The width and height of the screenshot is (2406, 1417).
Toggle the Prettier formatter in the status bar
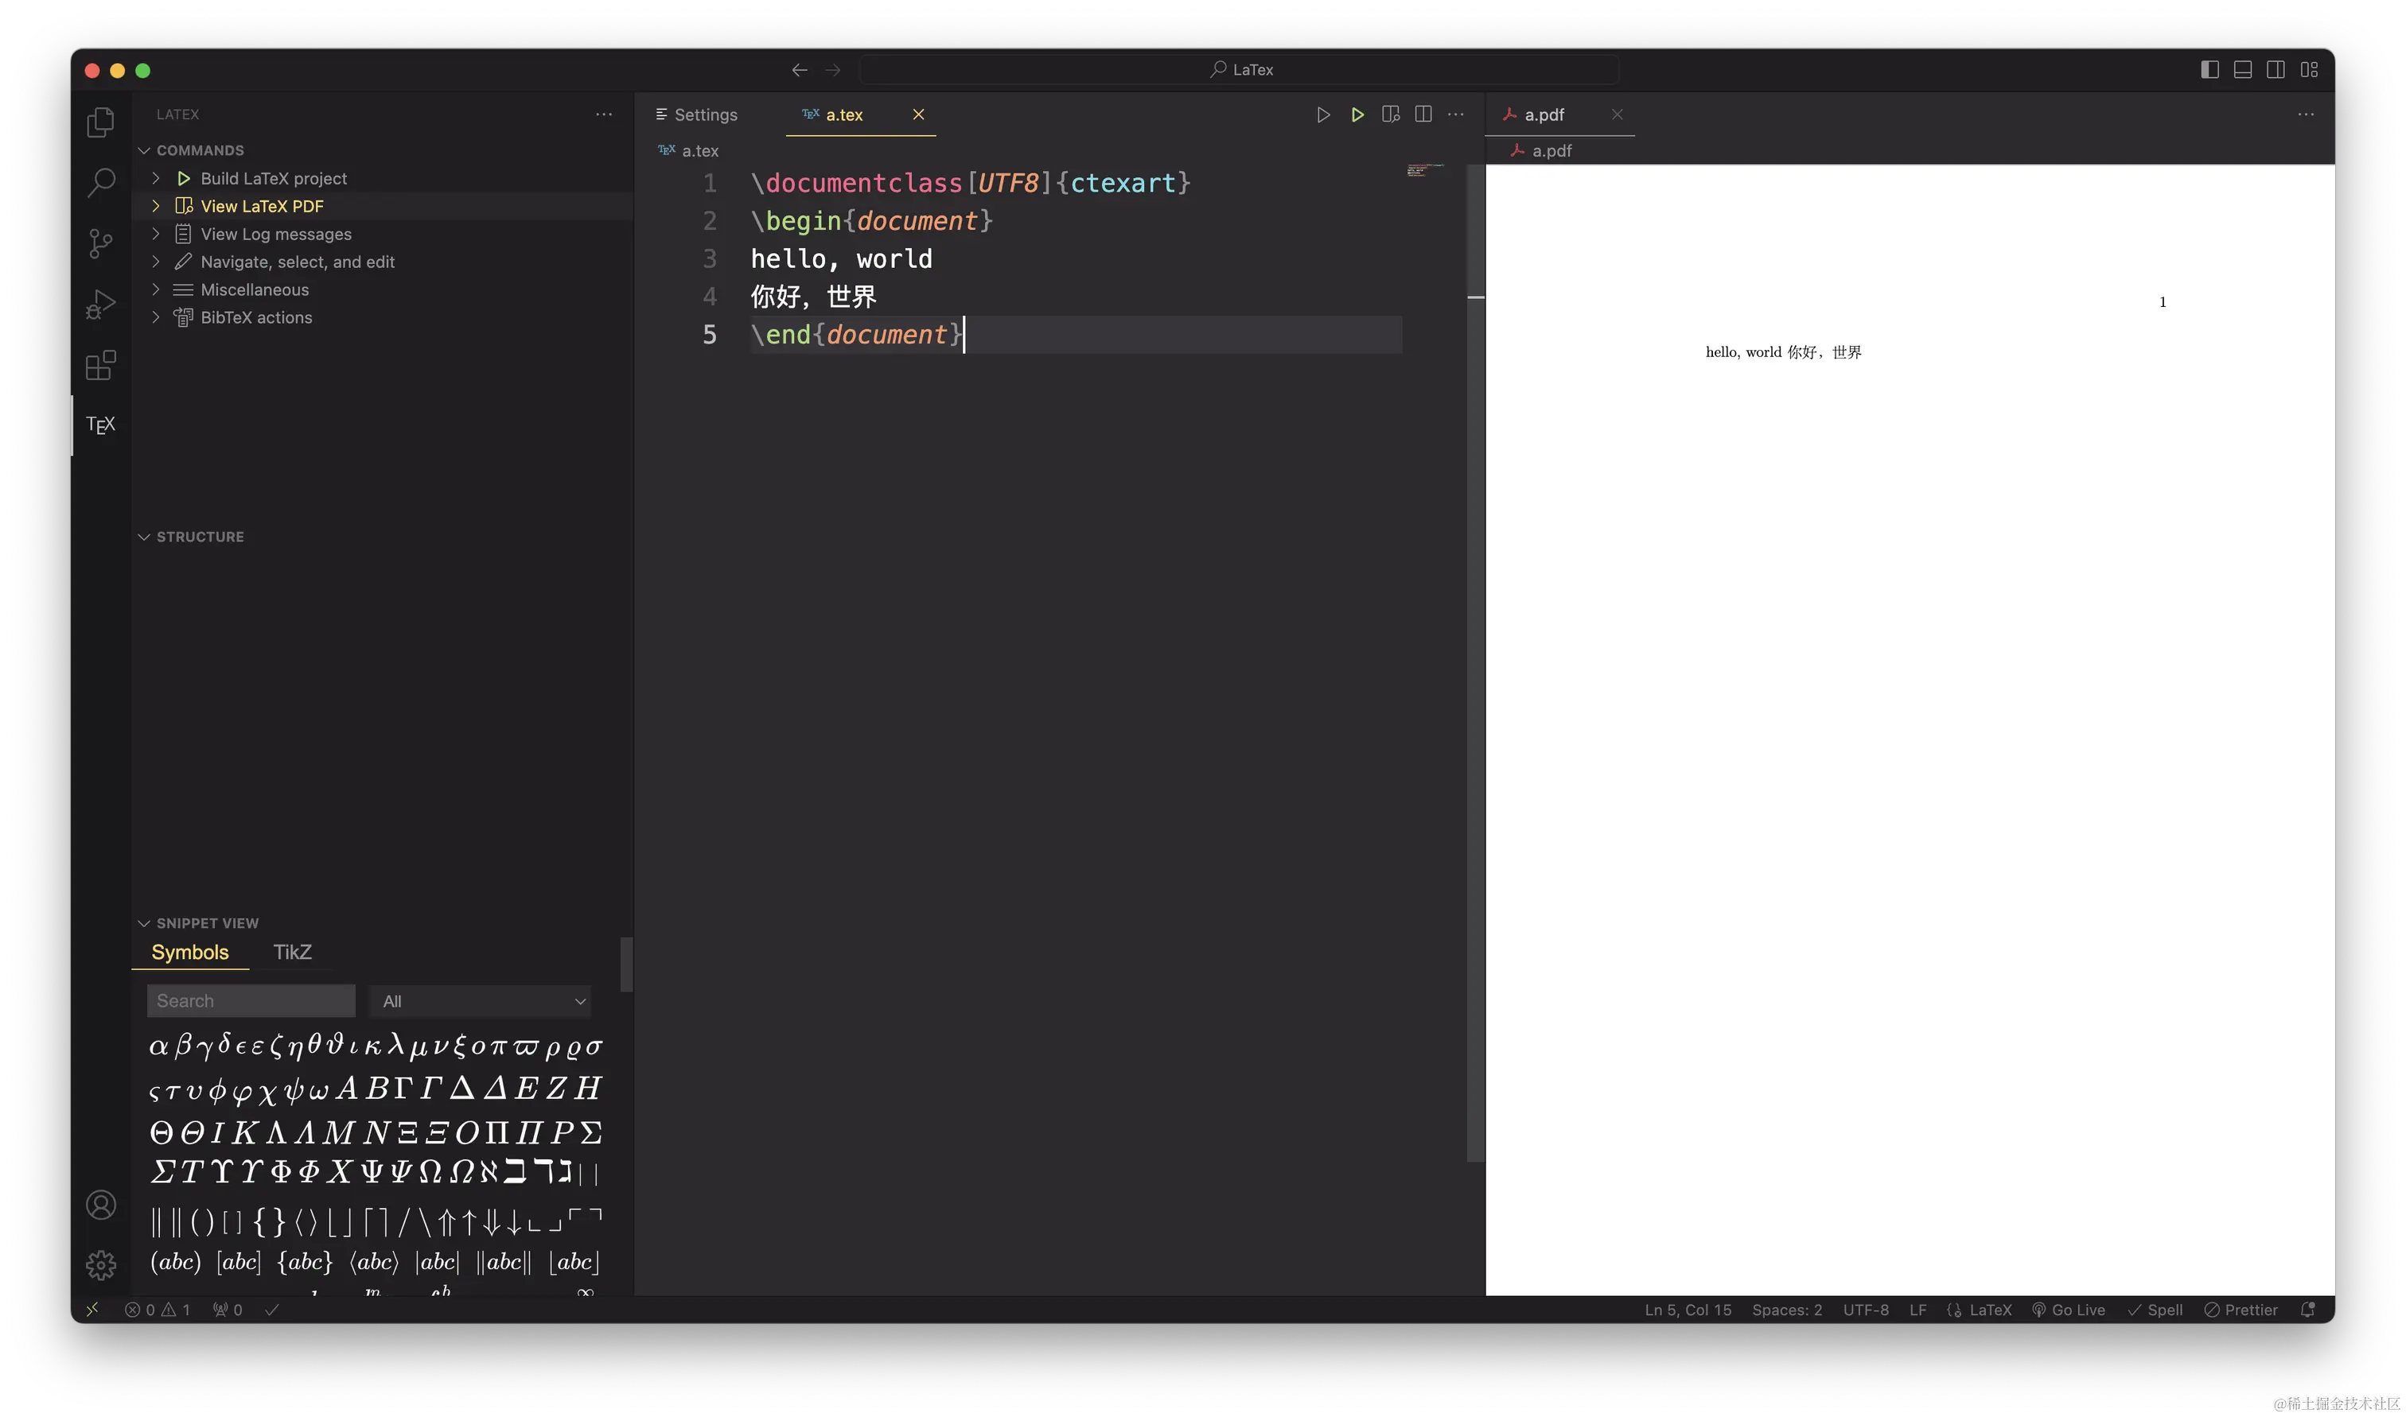click(x=2241, y=1309)
